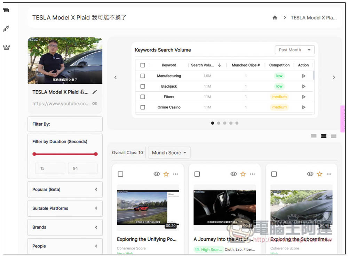Switch to compact list view icon
The height and width of the screenshot is (257, 348).
tap(314, 136)
